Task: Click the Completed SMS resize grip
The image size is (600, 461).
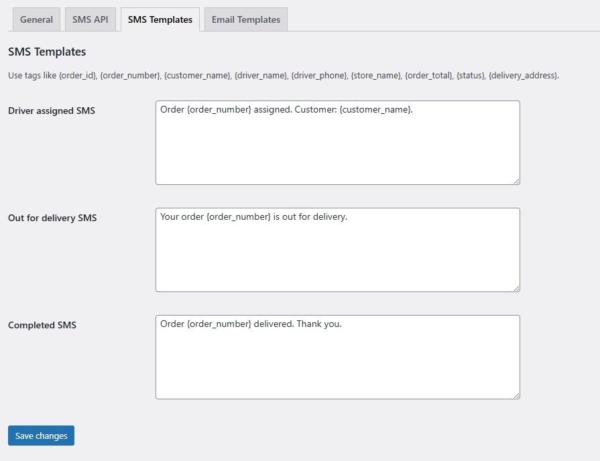Action: pyautogui.click(x=516, y=395)
